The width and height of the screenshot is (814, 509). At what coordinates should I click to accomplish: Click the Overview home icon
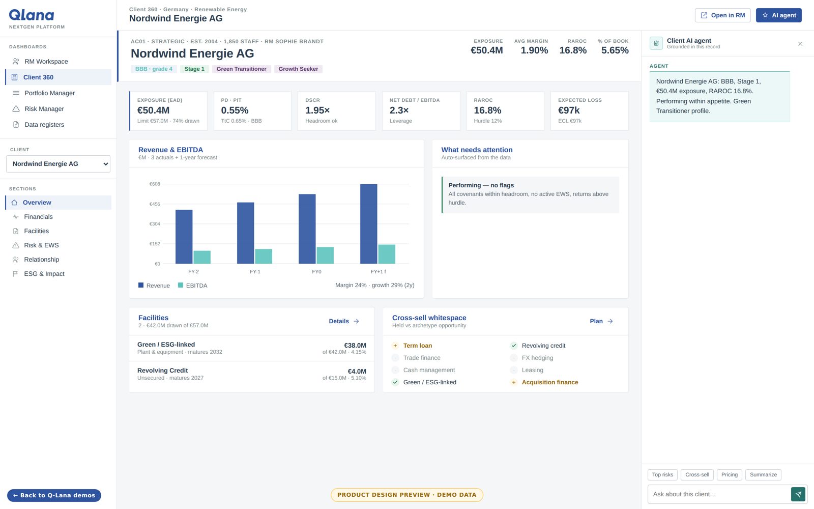[x=14, y=203]
